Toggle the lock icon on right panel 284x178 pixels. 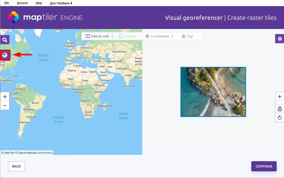pyautogui.click(x=280, y=109)
